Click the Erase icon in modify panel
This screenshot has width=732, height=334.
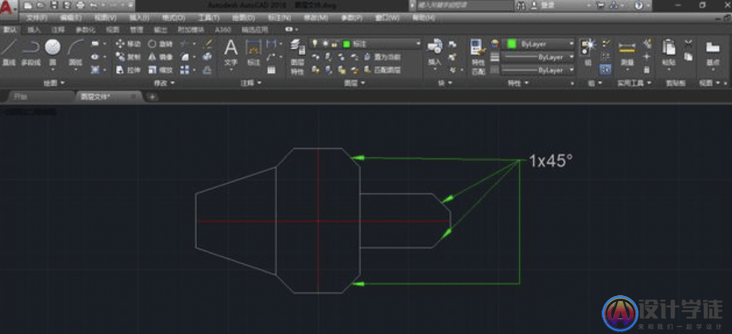point(207,44)
